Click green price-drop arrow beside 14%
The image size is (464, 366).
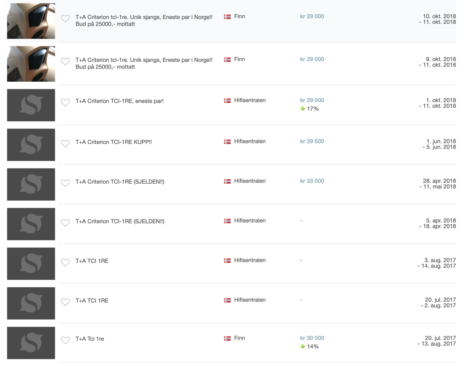[303, 347]
